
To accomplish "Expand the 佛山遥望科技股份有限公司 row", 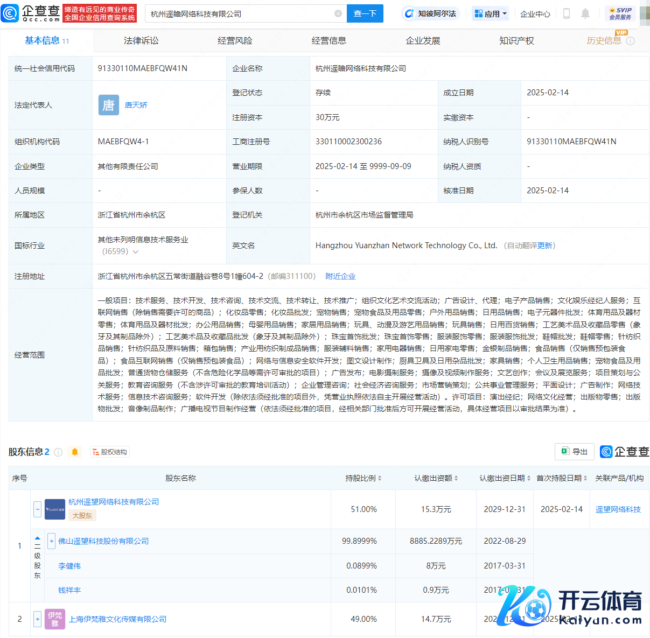I will tap(52, 541).
